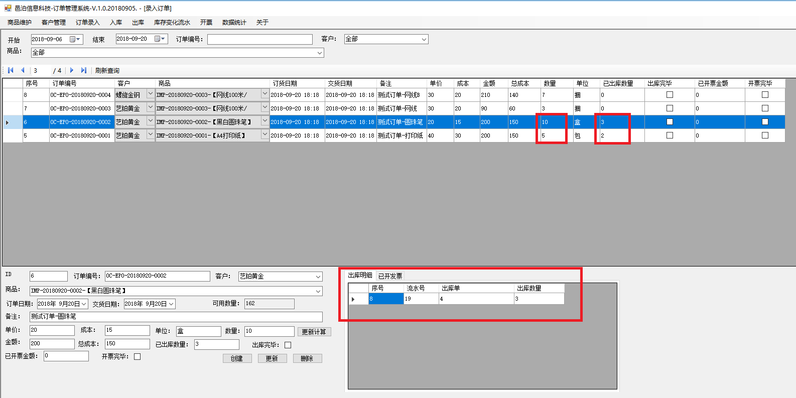
Task: Open the 开票 menu
Action: point(206,23)
